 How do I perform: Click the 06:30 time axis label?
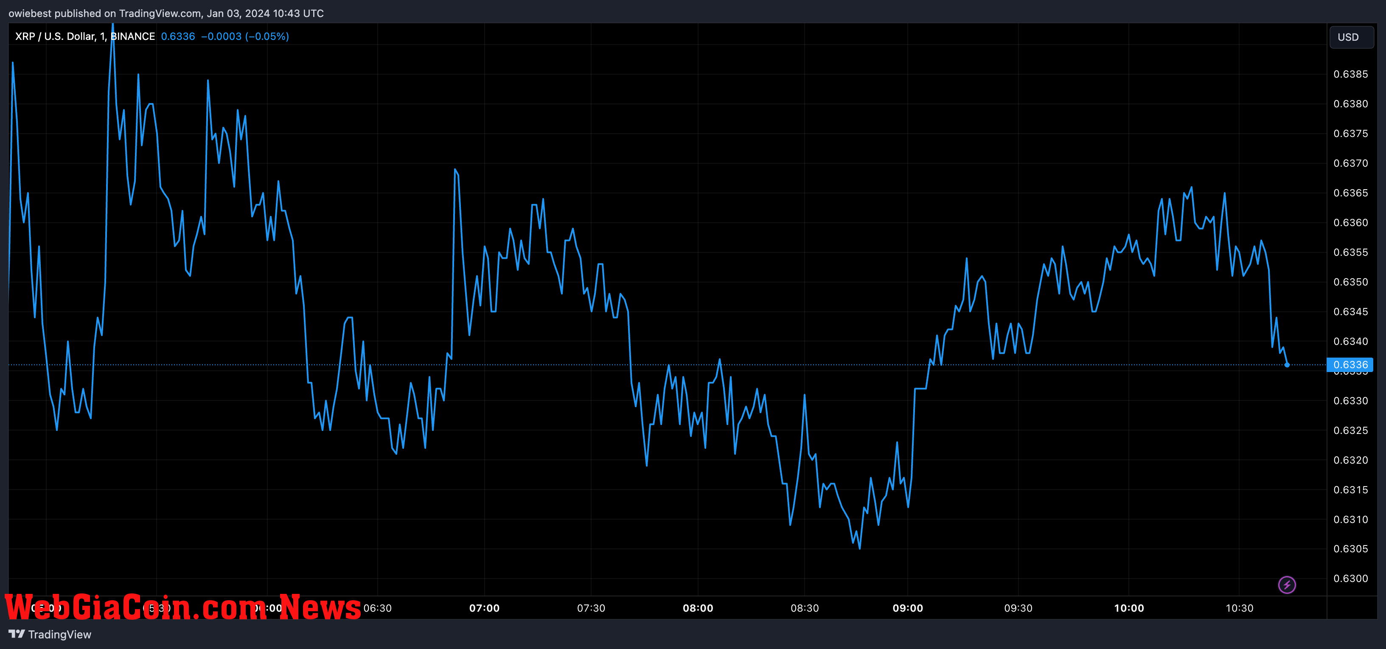pos(377,608)
